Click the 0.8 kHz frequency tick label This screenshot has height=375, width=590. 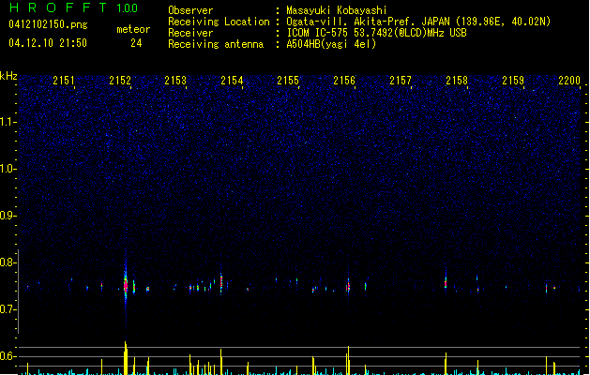click(x=8, y=262)
